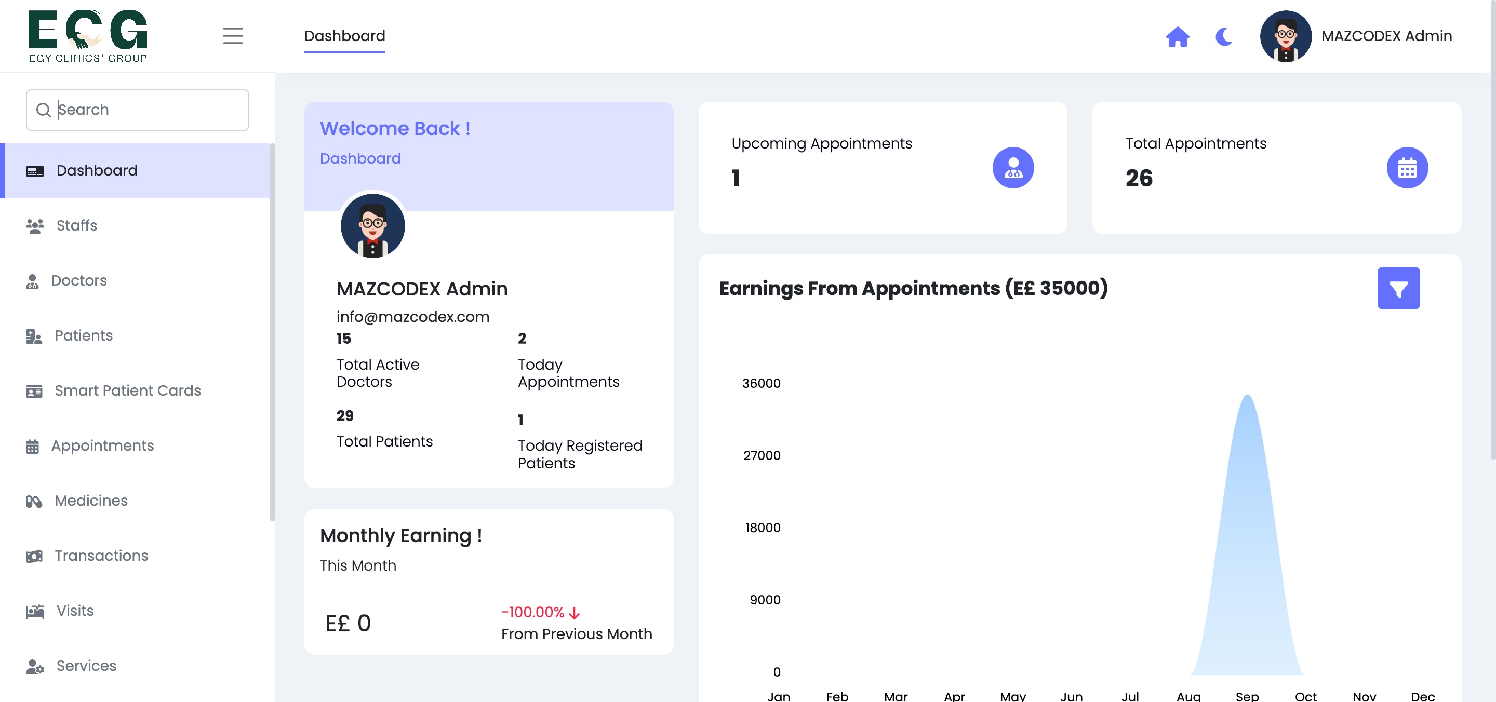The height and width of the screenshot is (702, 1496).
Task: Click the Upcoming Appointments doctor icon
Action: pos(1013,168)
